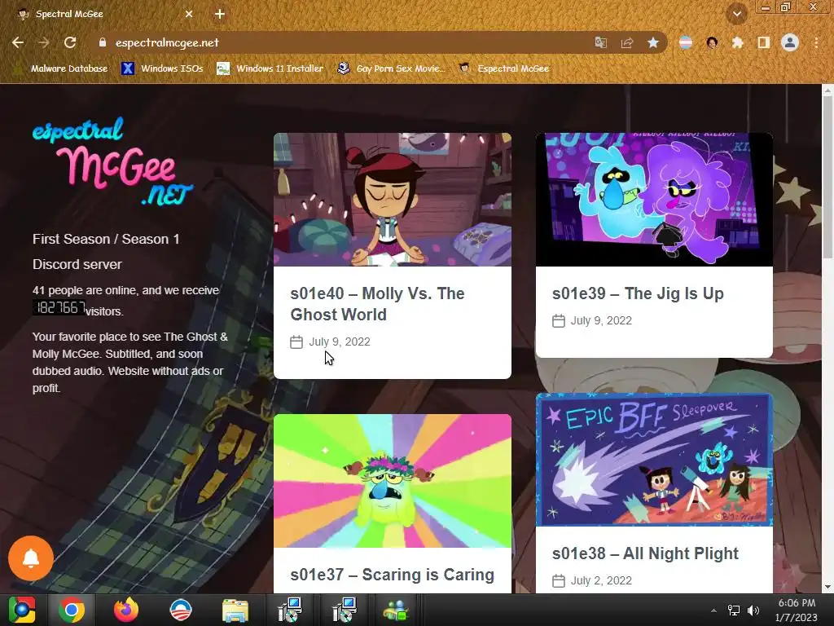The image size is (834, 626).
Task: Open the Chrome profile avatar
Action: (x=790, y=42)
